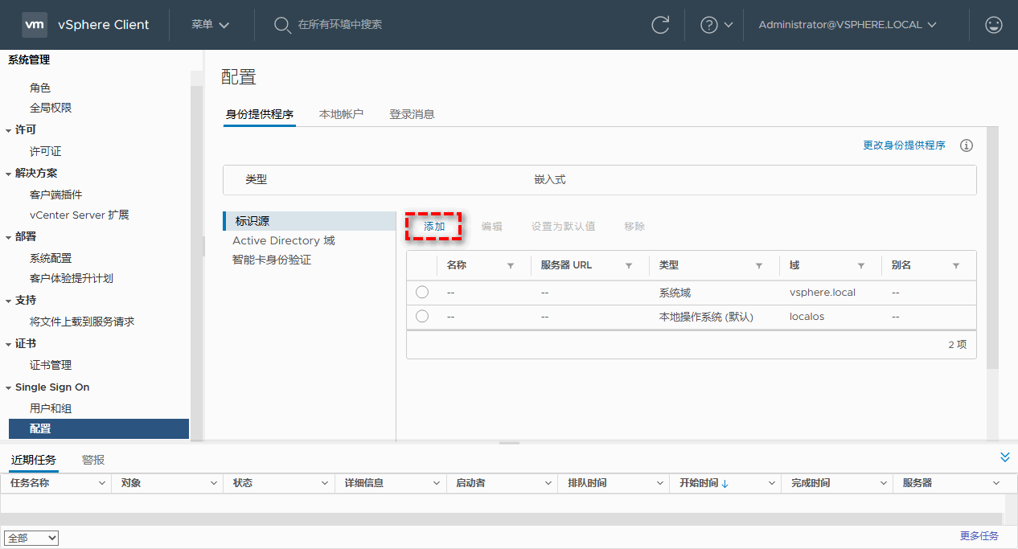This screenshot has width=1018, height=549.
Task: Click the smiley feedback icon
Action: [994, 25]
